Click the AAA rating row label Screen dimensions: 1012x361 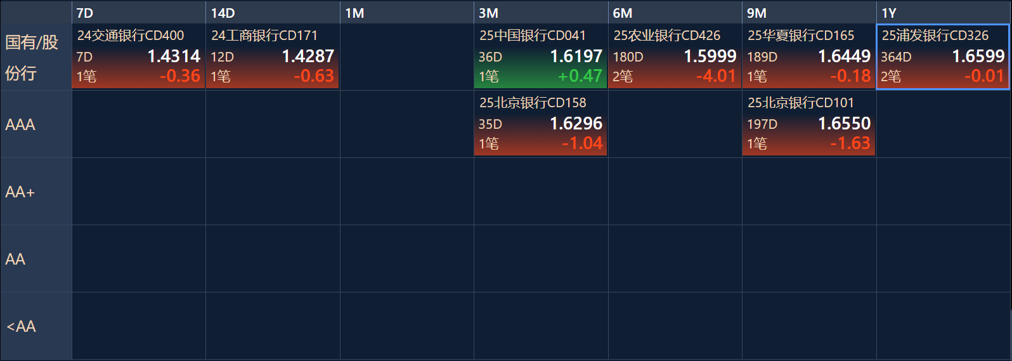tap(36, 124)
